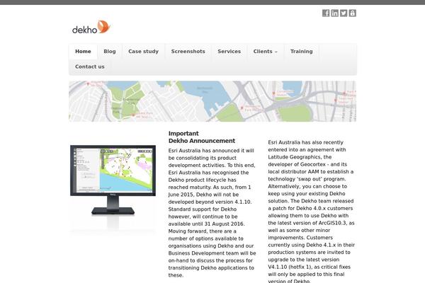The height and width of the screenshot is (283, 425).
Task: Open the LinkedIn social icon
Action: pos(335,13)
